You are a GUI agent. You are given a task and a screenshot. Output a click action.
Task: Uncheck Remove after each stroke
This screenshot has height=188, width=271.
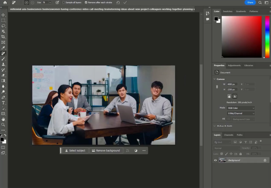coord(86,3)
